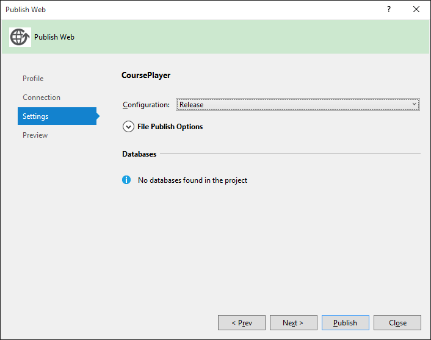Select the highlighted Settings step
The height and width of the screenshot is (340, 431).
tap(57, 116)
